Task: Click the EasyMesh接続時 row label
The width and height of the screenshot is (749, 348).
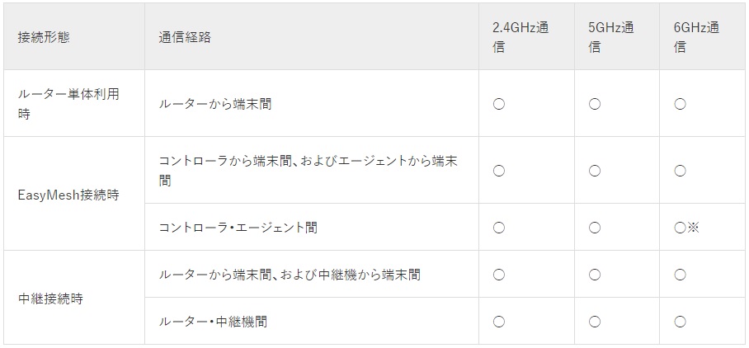Action: [68, 195]
